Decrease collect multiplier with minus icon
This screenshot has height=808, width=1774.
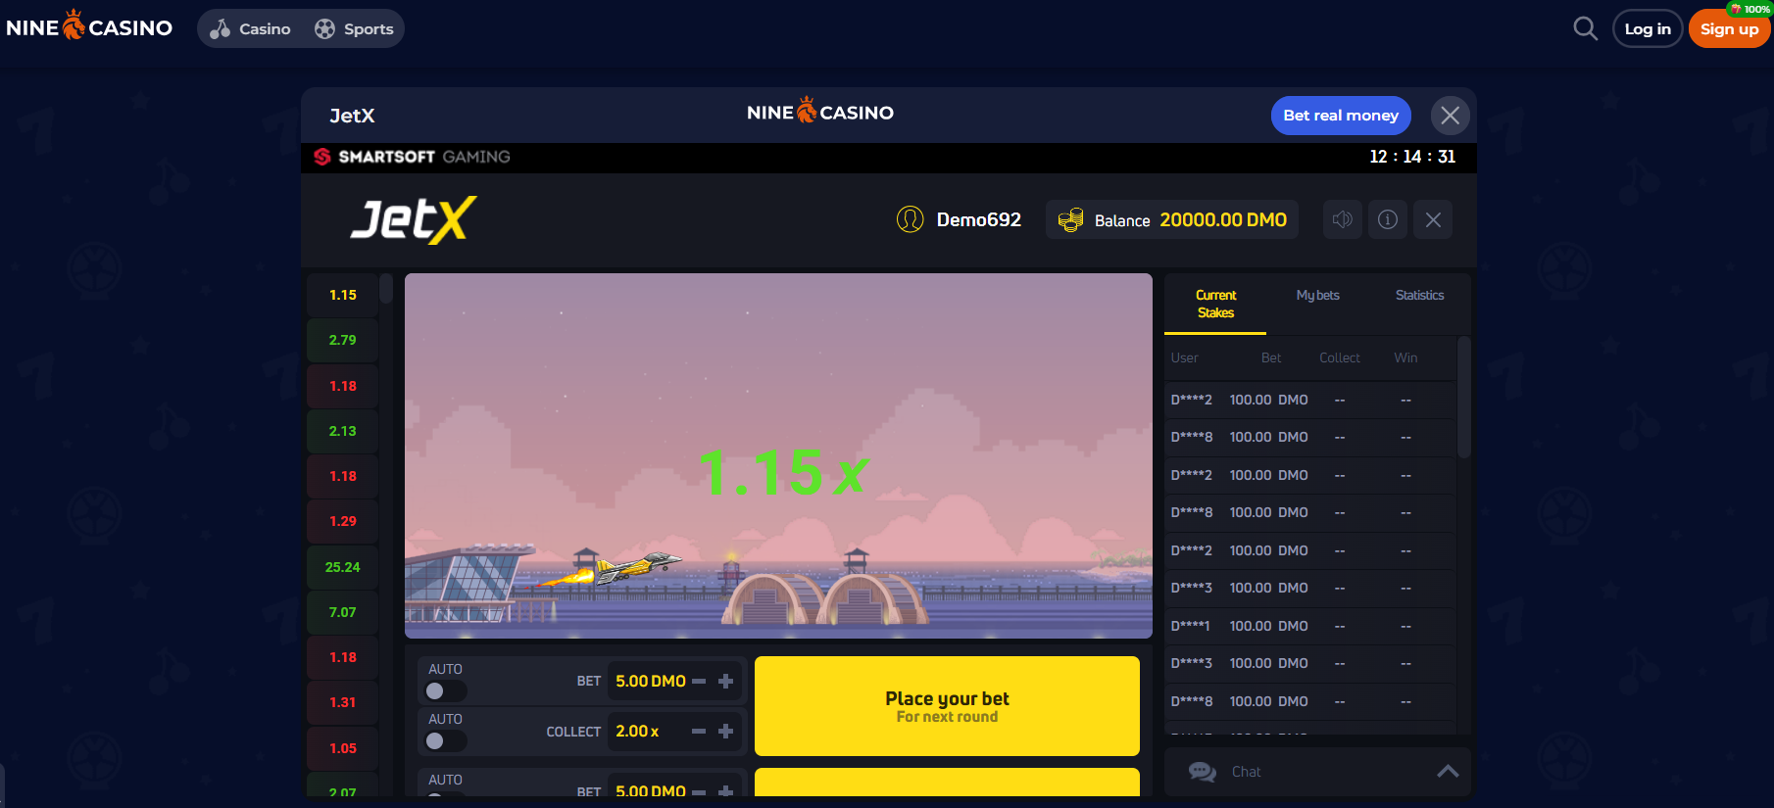pyautogui.click(x=699, y=731)
